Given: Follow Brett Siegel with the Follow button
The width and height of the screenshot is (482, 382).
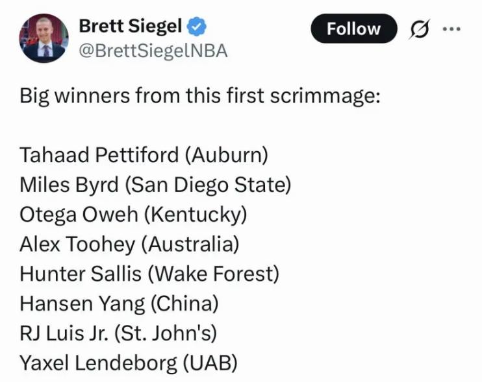Looking at the screenshot, I should 354,29.
